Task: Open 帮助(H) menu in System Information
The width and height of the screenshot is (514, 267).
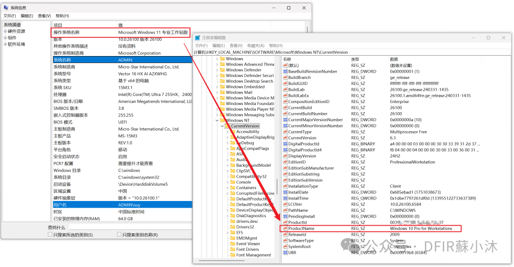Action: tap(62, 16)
